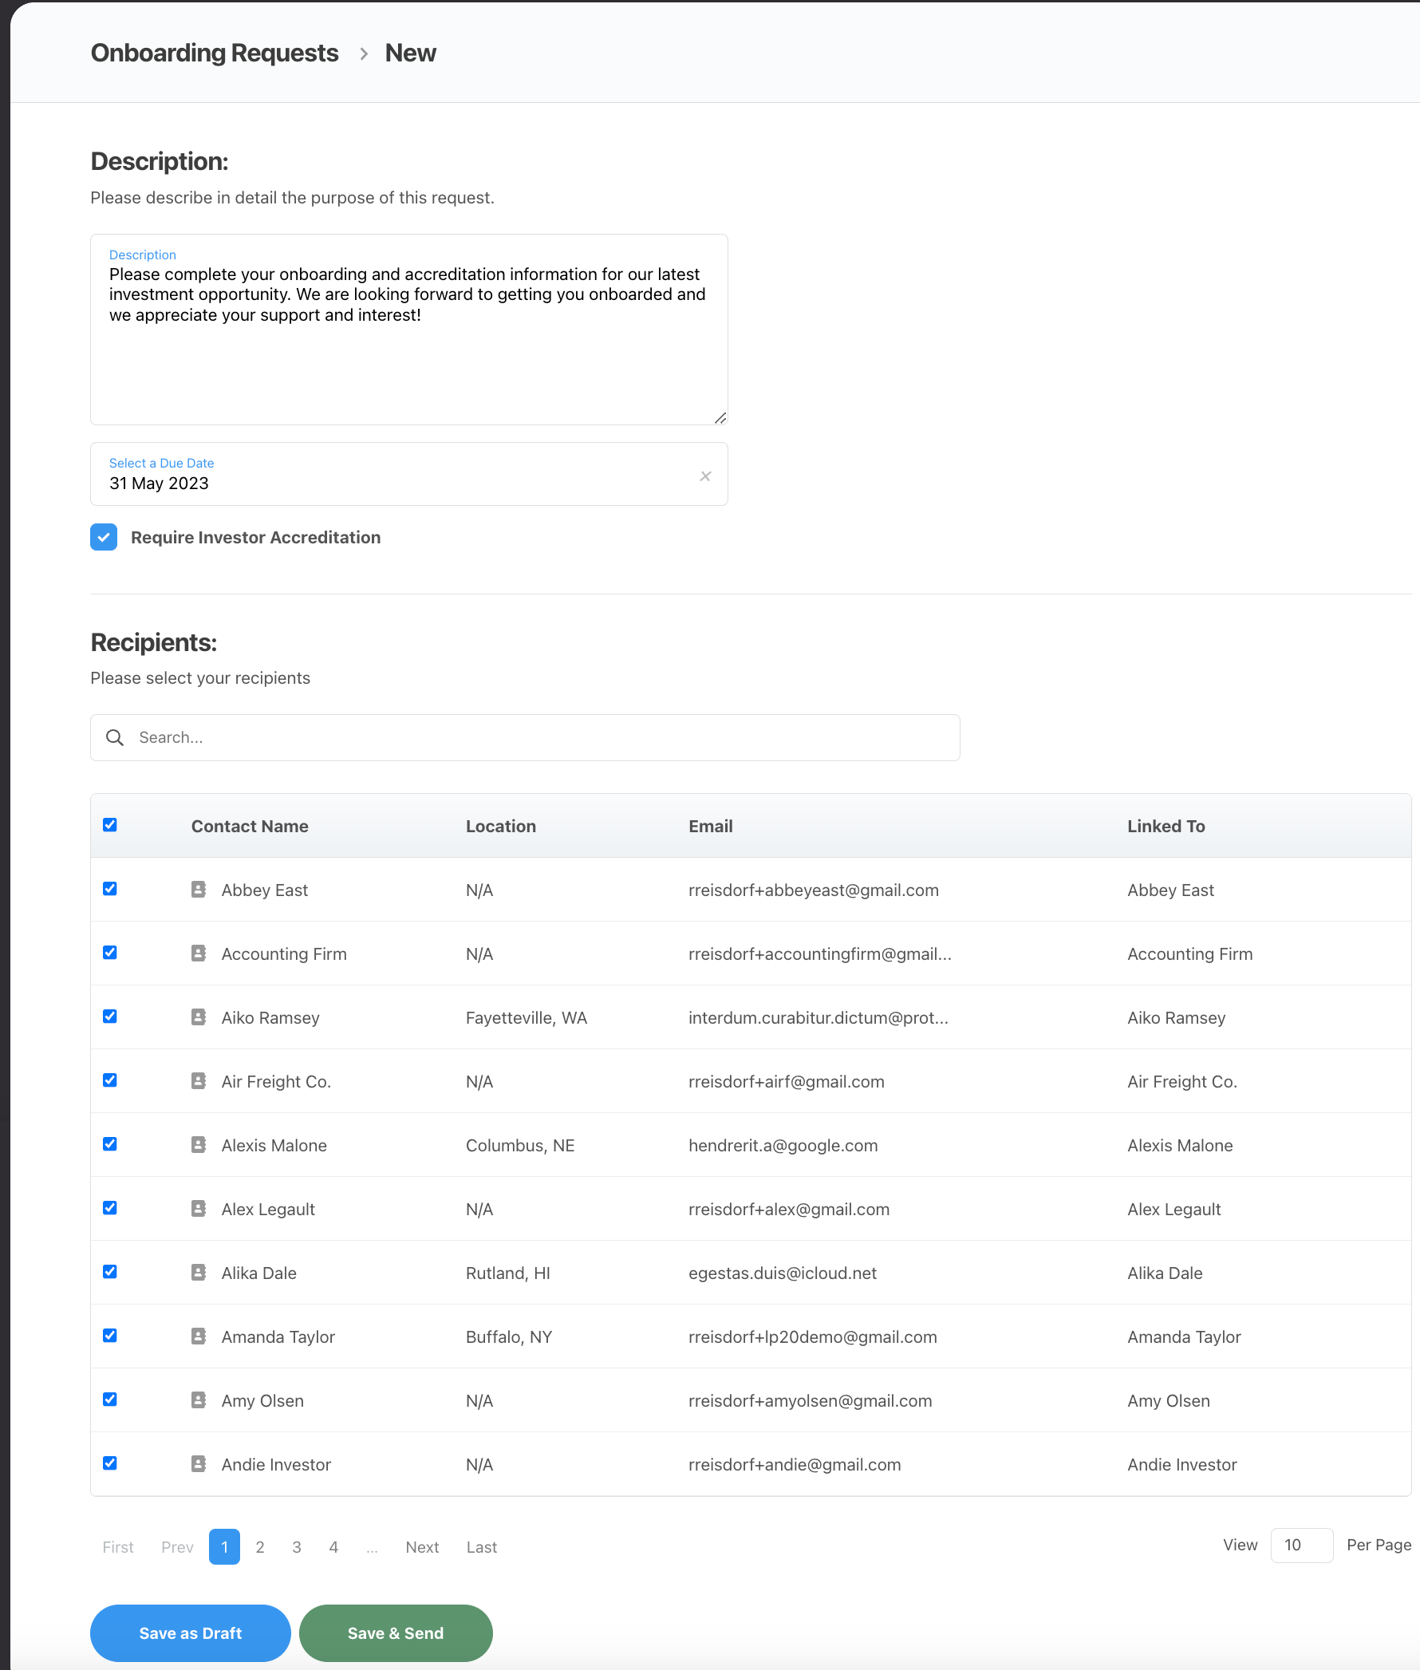This screenshot has width=1420, height=1670.
Task: Click the ellipsis in the pagination
Action: (371, 1547)
